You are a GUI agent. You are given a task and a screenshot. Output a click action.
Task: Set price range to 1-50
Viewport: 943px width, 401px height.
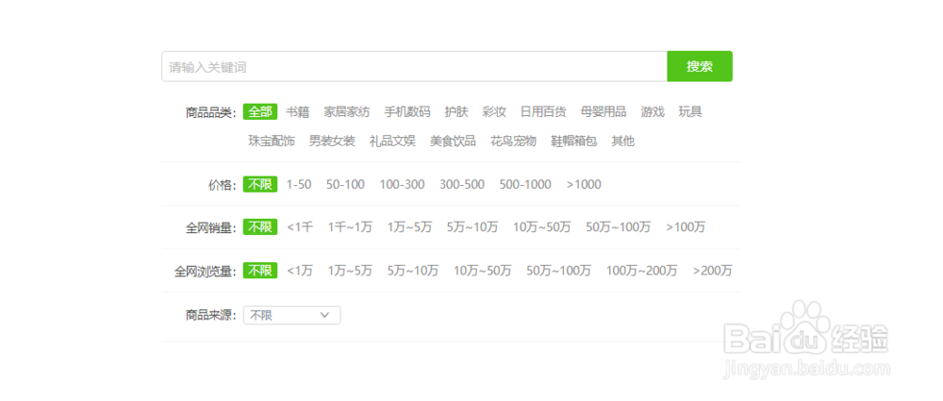click(299, 184)
